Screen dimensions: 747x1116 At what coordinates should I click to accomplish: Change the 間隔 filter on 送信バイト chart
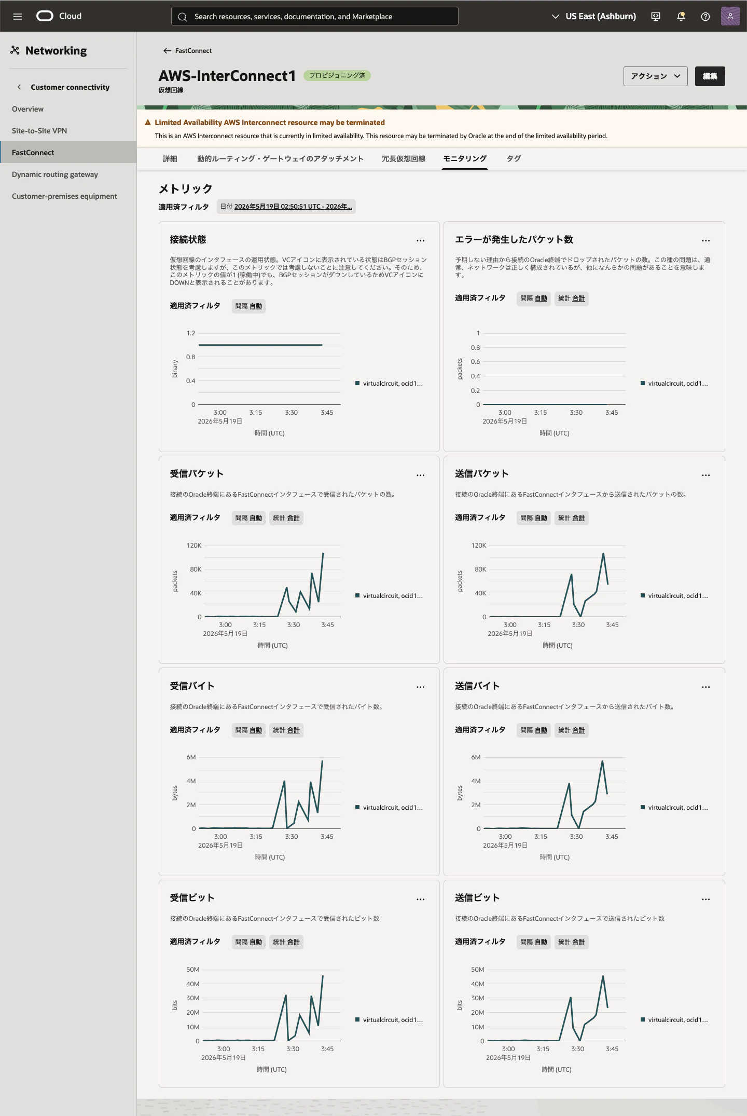point(534,730)
